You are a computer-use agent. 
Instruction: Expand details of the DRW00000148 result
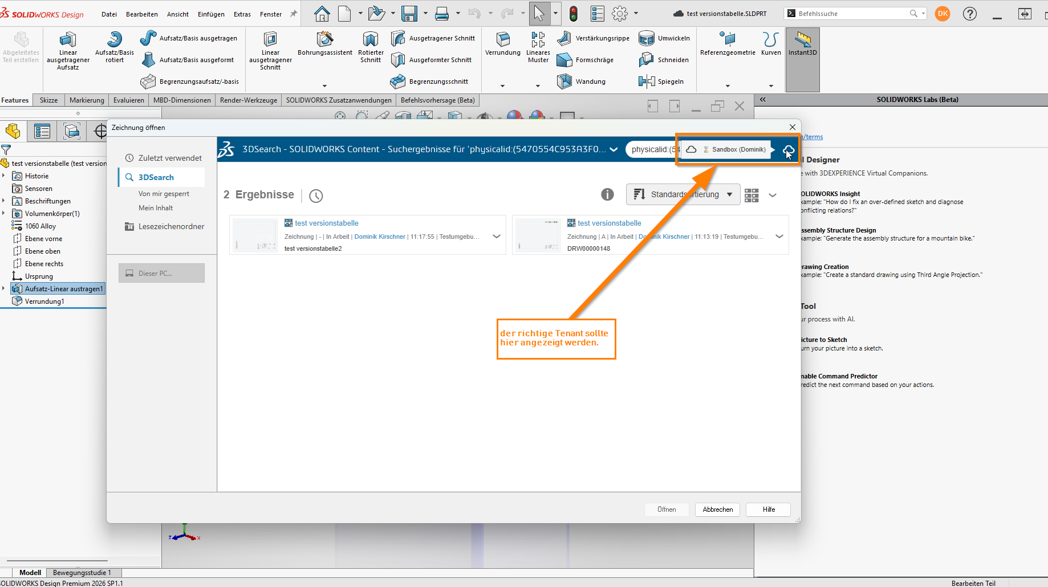coord(779,237)
